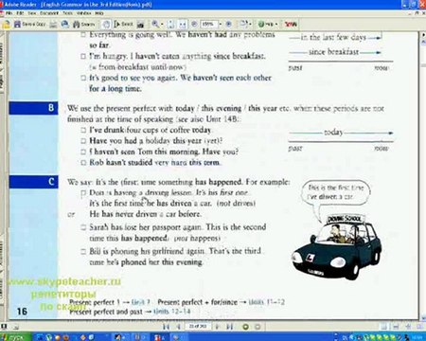Image resolution: width=426 pixels, height=341 pixels.
Task: Follow the 'Units 12-14' link
Action: tap(172, 312)
